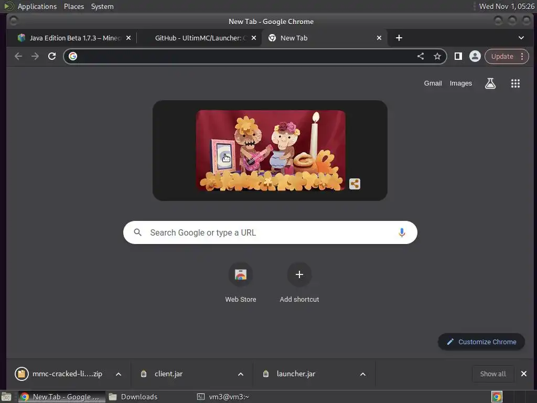Viewport: 537px width, 403px height.
Task: Click the magnifier in the search box
Action: 138,232
